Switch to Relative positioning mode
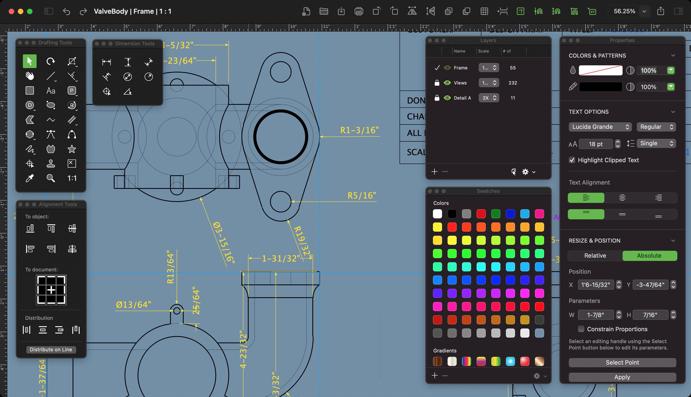 [595, 255]
